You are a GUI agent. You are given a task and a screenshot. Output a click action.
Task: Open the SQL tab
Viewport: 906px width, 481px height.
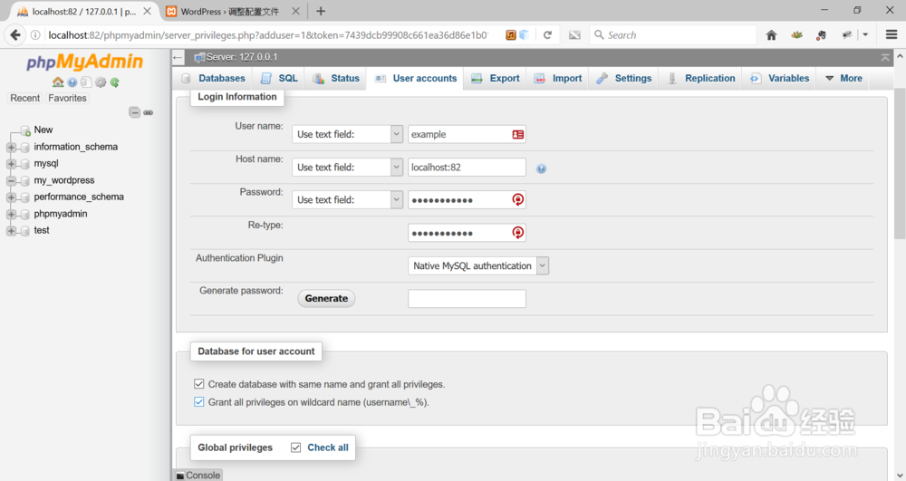pos(280,79)
